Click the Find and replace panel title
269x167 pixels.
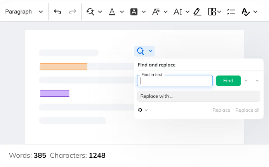[x=156, y=65]
